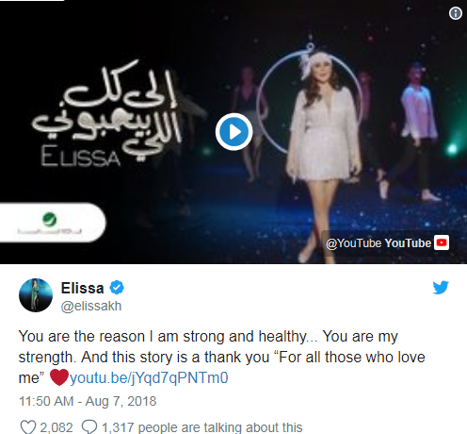The image size is (467, 434).
Task: Click the red heart emoji in tweet
Action: click(x=59, y=377)
